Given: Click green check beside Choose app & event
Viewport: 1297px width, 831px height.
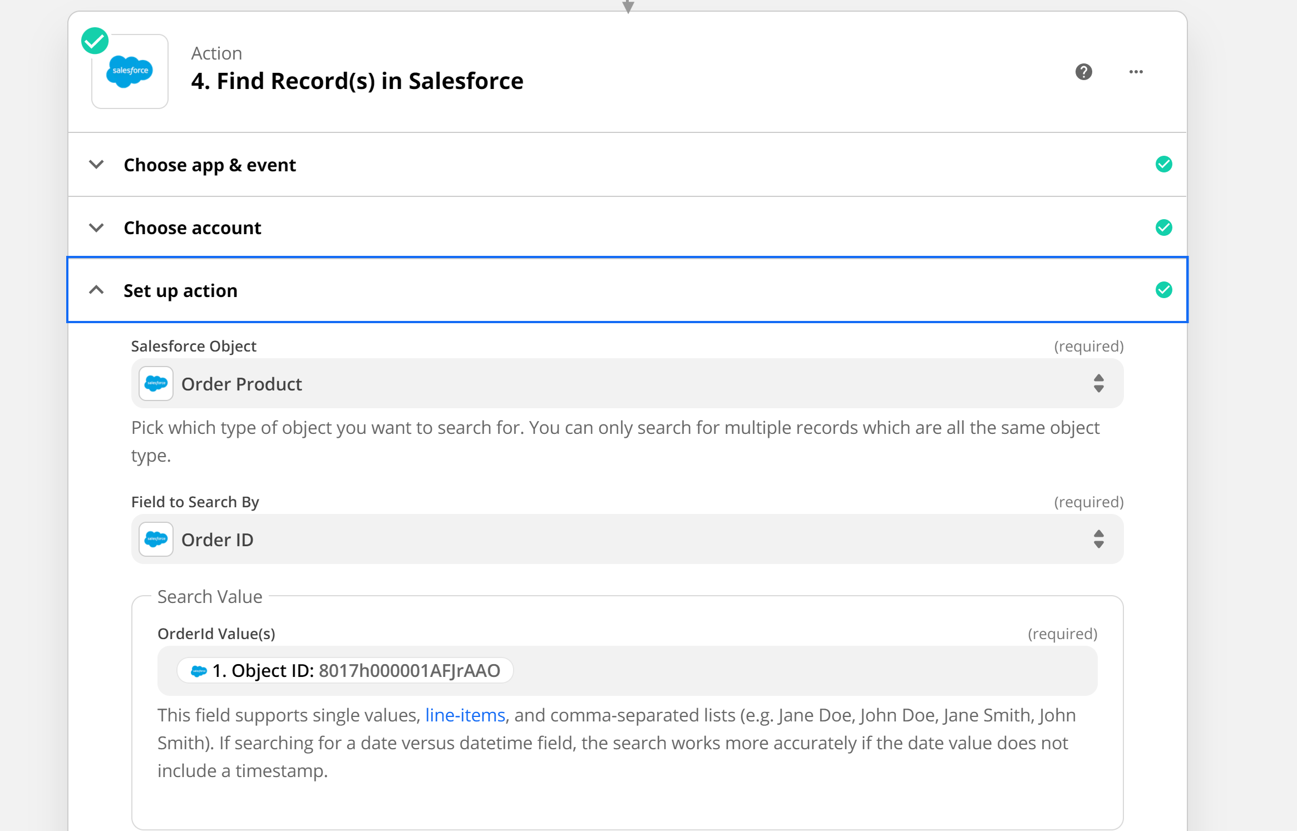Looking at the screenshot, I should click(x=1163, y=165).
